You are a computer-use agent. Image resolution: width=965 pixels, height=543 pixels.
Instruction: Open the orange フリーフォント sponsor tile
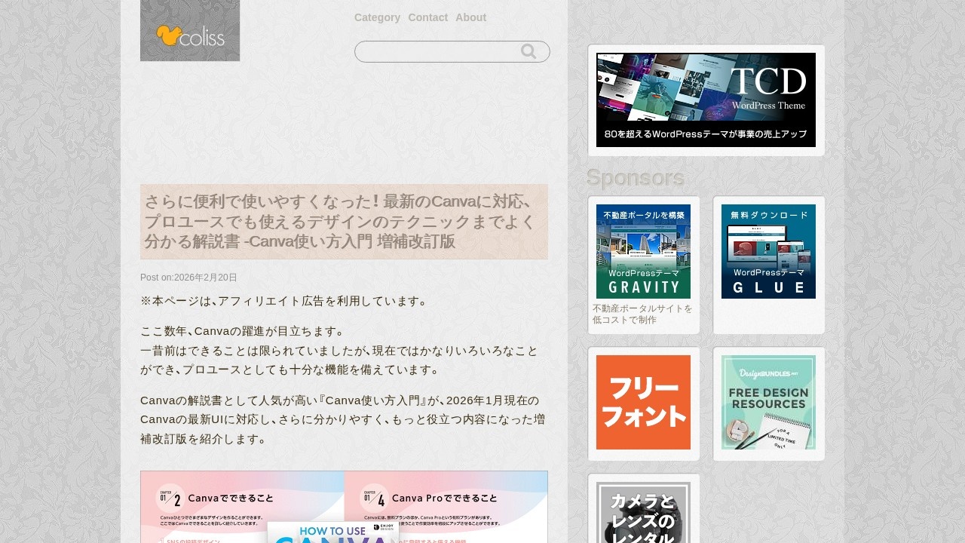click(x=643, y=402)
